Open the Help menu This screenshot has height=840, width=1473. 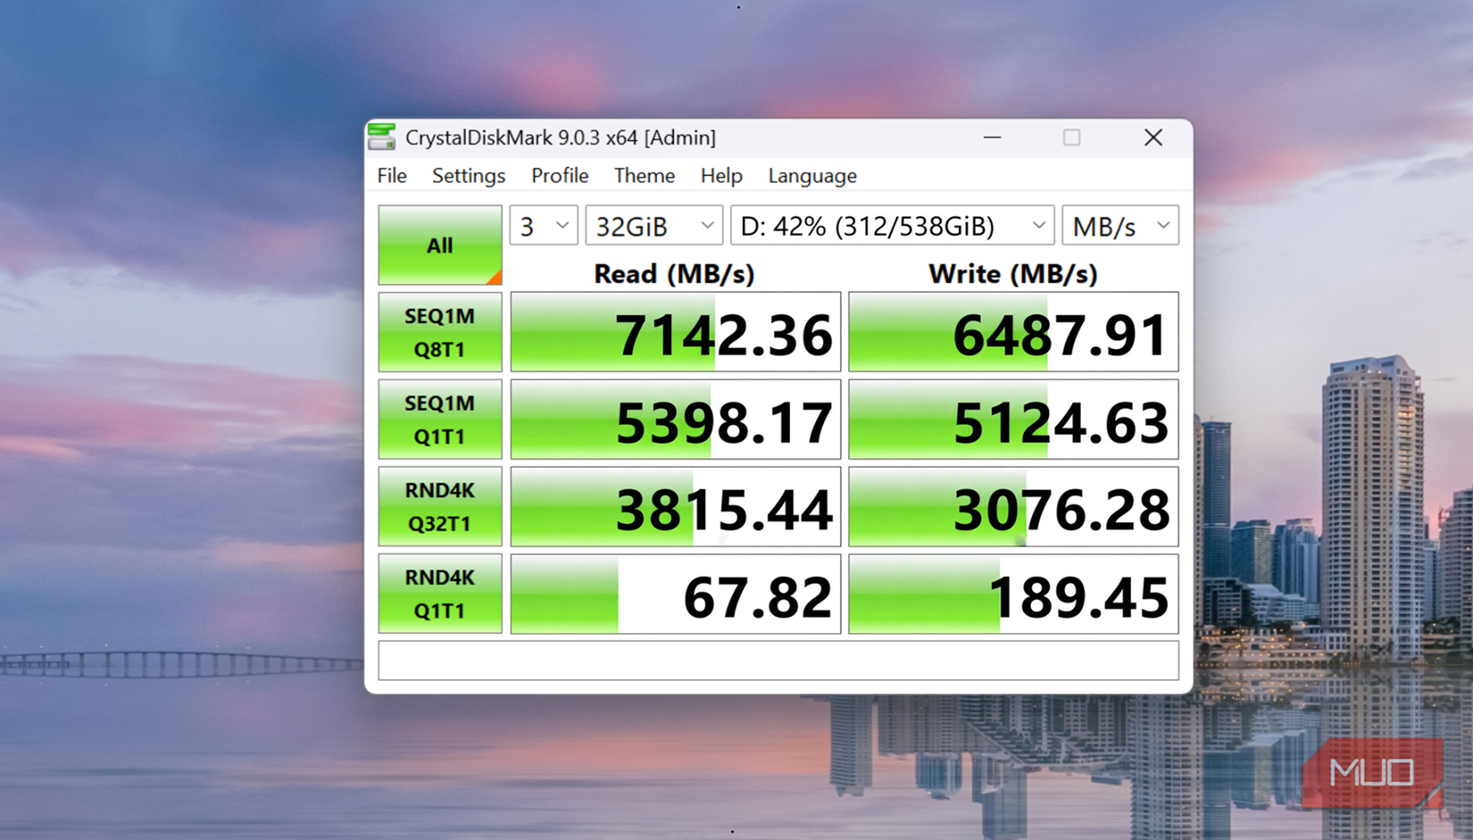coord(721,176)
